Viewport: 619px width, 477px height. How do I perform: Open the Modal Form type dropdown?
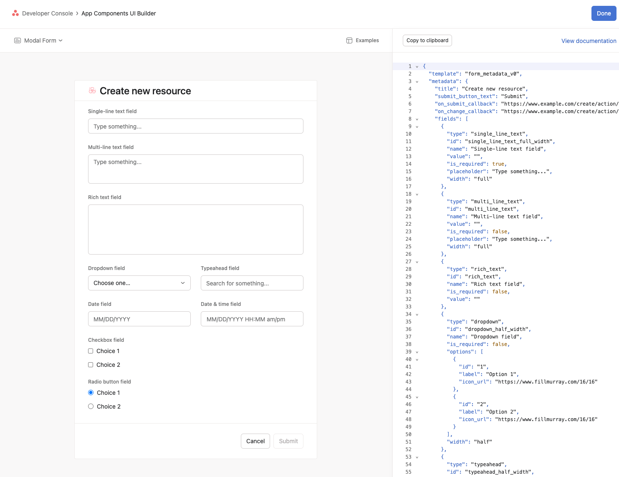(x=38, y=40)
